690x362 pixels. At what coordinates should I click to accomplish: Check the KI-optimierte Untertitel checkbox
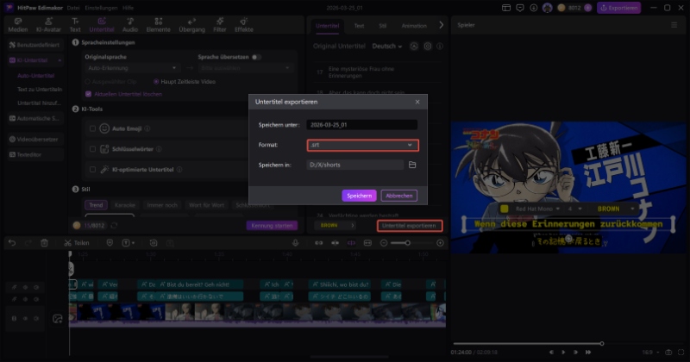tap(92, 169)
